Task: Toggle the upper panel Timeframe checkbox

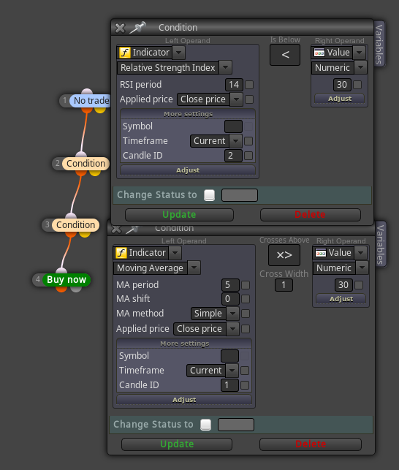Action: 248,141
